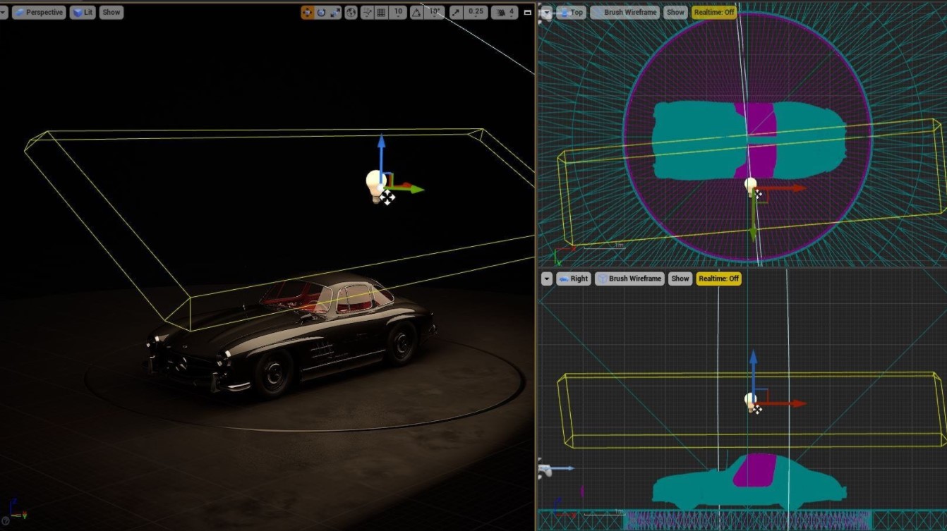Toggle world/local coordinate system globe icon
Screen dimensions: 947x531
[x=351, y=12]
